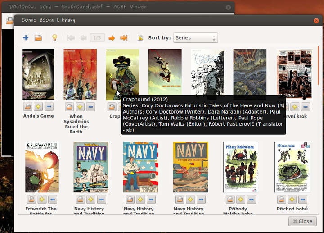Select yellow Navy cover with flag
The height and width of the screenshot is (233, 324).
click(x=191, y=167)
